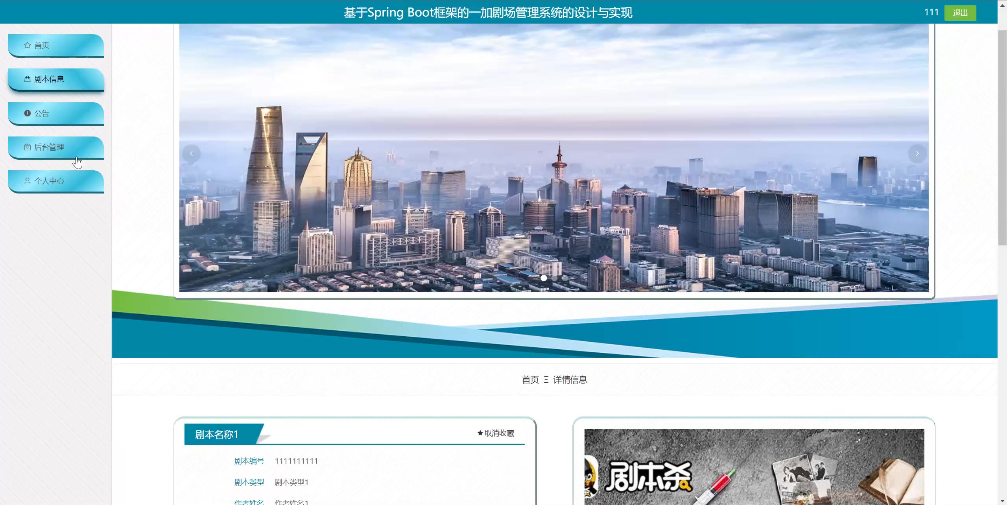This screenshot has width=1007, height=505.
Task: Advance carousel with right arrow
Action: coord(917,153)
